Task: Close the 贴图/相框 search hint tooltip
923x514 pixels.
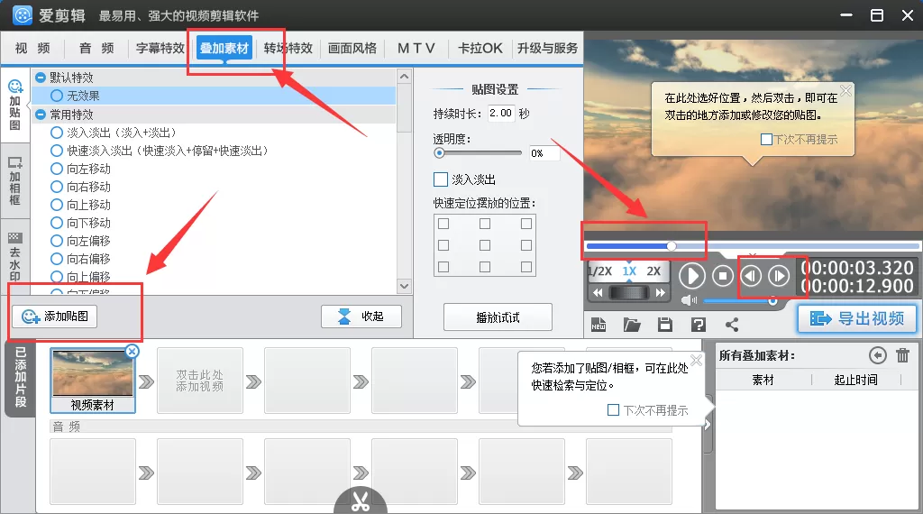Action: tap(697, 361)
